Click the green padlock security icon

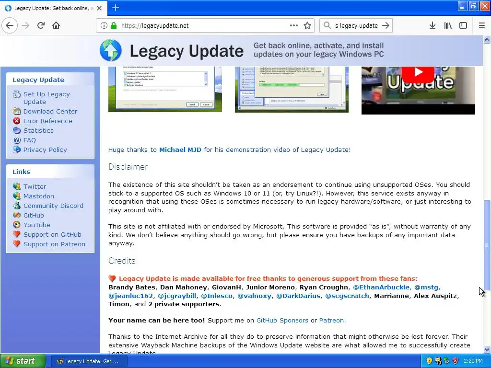114,26
